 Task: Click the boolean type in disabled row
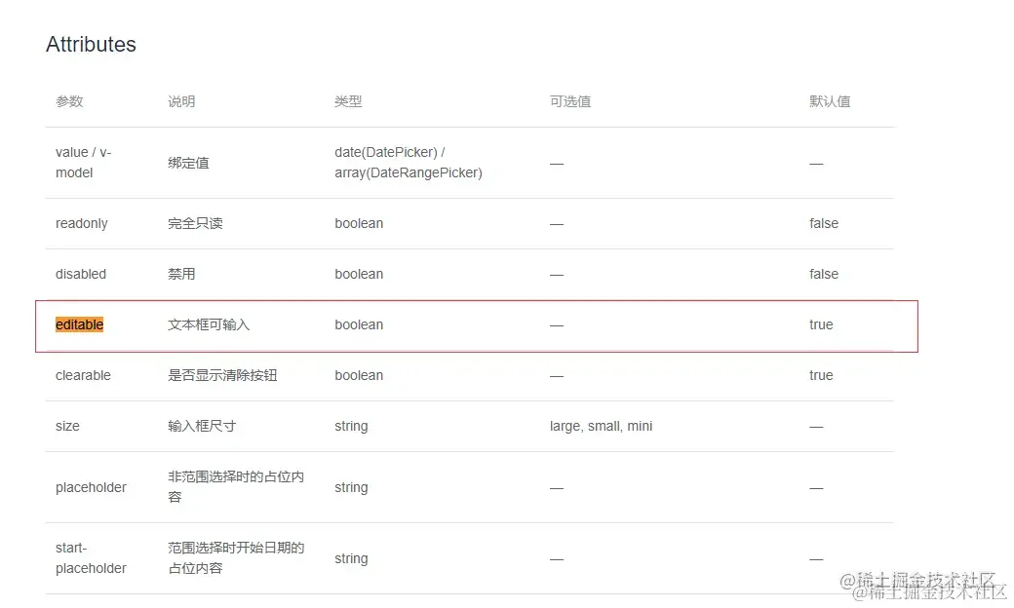[359, 274]
